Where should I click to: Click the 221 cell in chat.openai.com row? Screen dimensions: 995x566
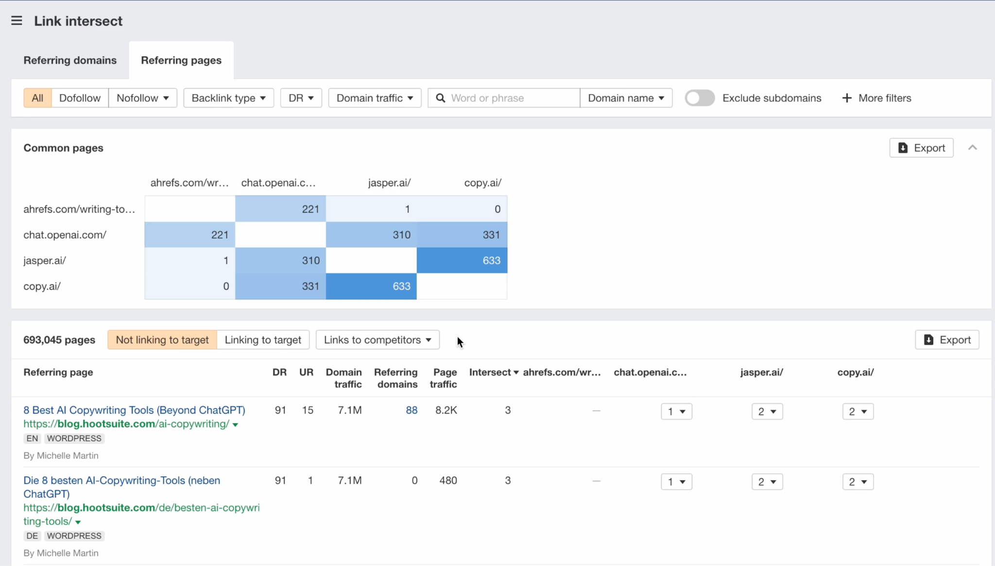190,235
